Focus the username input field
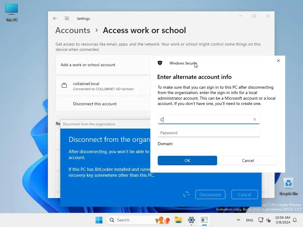 coord(209,119)
